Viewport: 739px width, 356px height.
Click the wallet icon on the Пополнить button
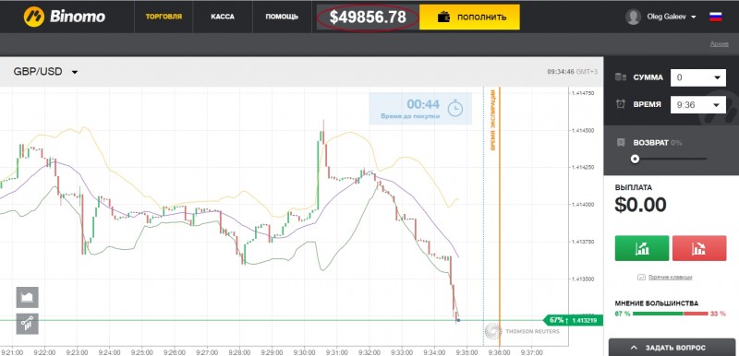(443, 18)
